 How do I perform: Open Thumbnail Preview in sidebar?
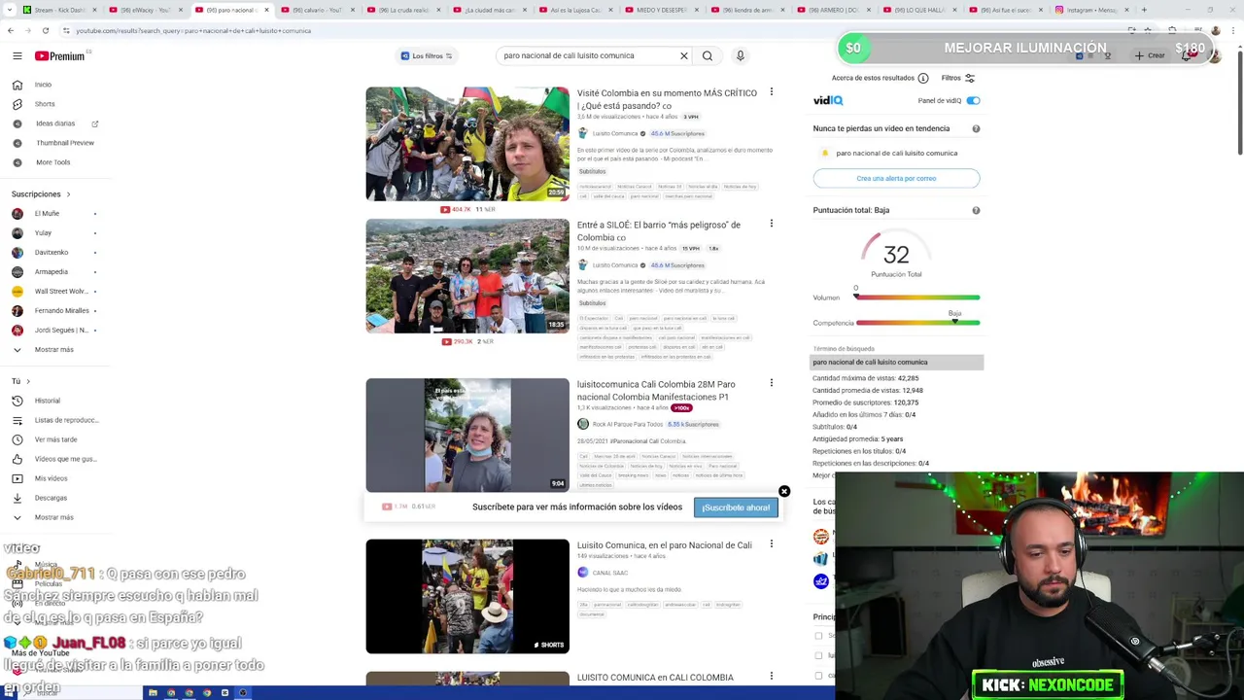pos(65,143)
